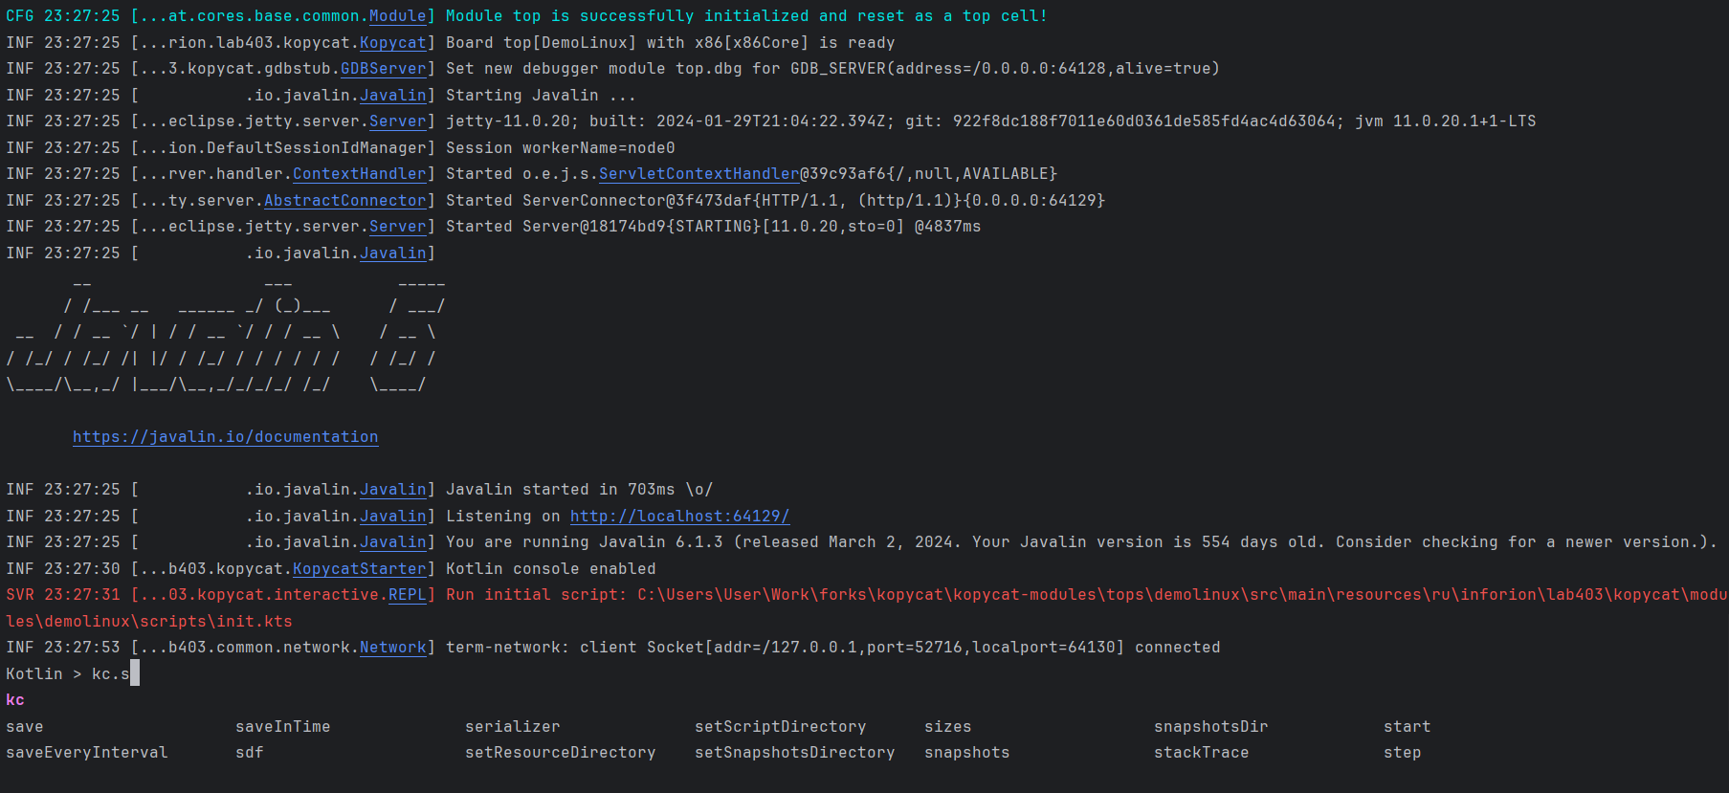This screenshot has height=793, width=1729.
Task: Select the 'setScriptDirectory' completion suggestion
Action: pos(781,727)
